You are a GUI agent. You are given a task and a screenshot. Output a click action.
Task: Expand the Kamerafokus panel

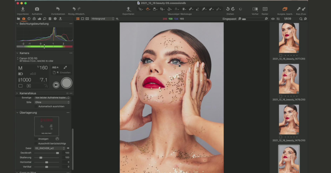click(x=17, y=93)
